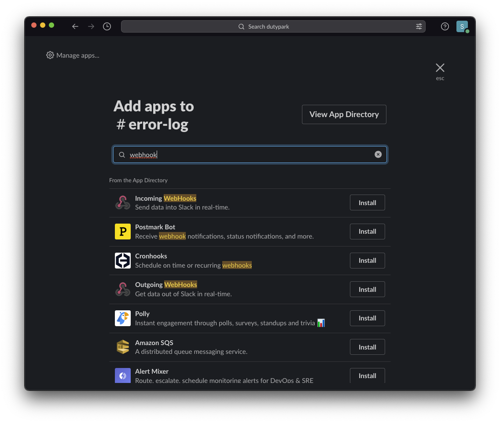Select the Cronhooks title
This screenshot has height=423, width=500.
[151, 256]
